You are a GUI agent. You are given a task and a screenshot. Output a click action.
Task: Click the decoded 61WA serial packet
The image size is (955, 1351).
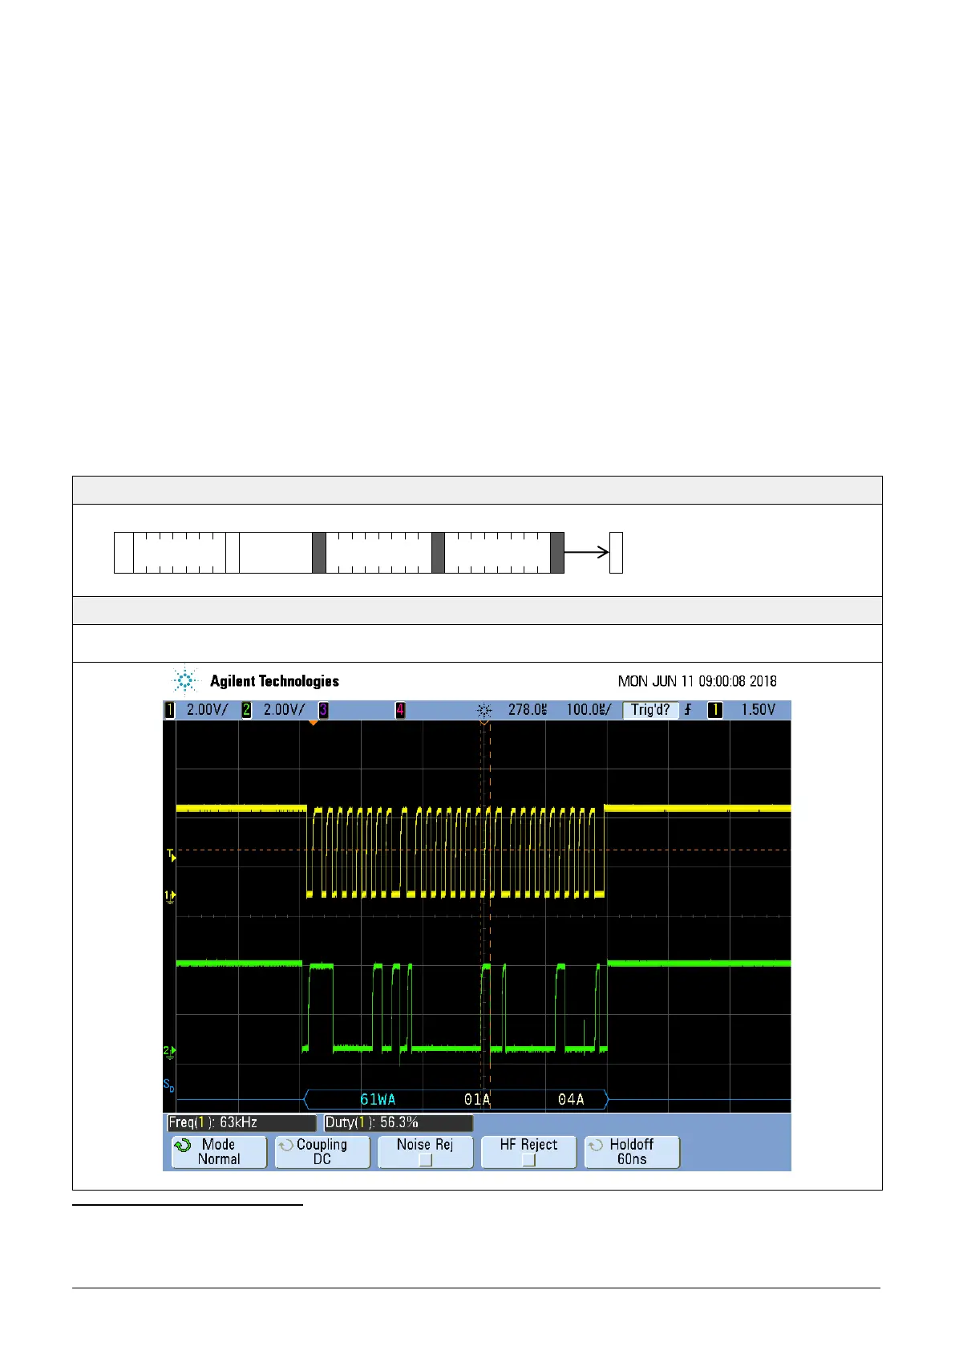[x=378, y=1099]
